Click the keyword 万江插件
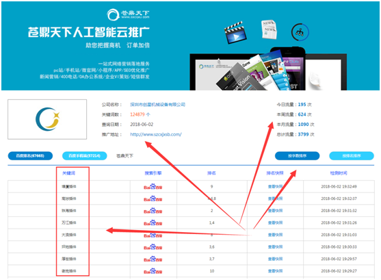Viewport: 381px width, 280px height. point(69,222)
